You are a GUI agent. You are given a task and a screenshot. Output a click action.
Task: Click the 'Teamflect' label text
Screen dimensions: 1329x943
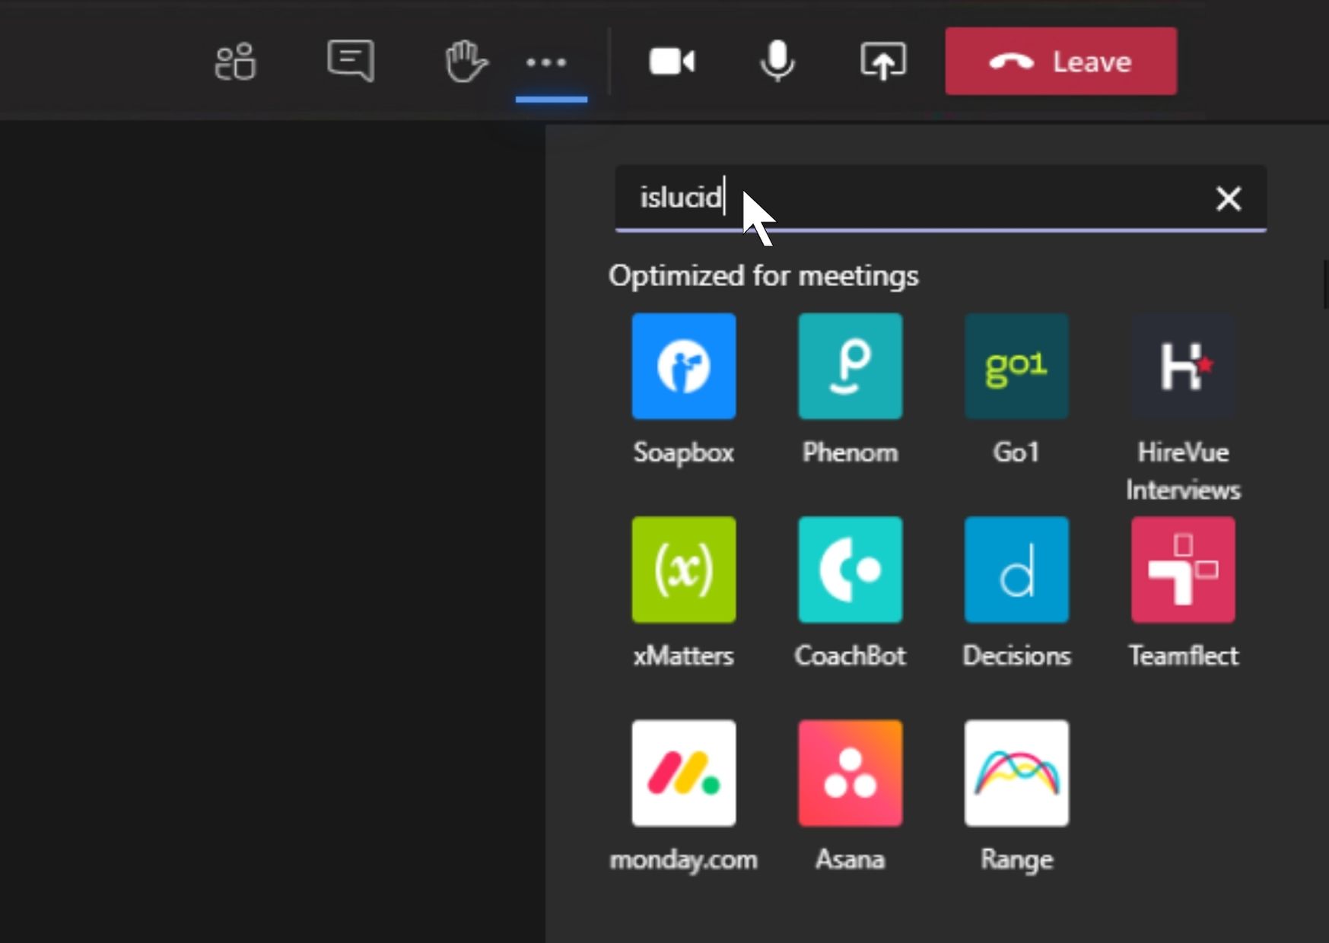click(x=1183, y=656)
